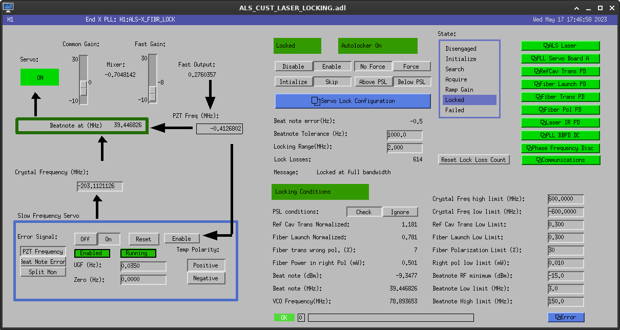
Task: Click the Lock Losses count 614
Action: [x=418, y=159]
